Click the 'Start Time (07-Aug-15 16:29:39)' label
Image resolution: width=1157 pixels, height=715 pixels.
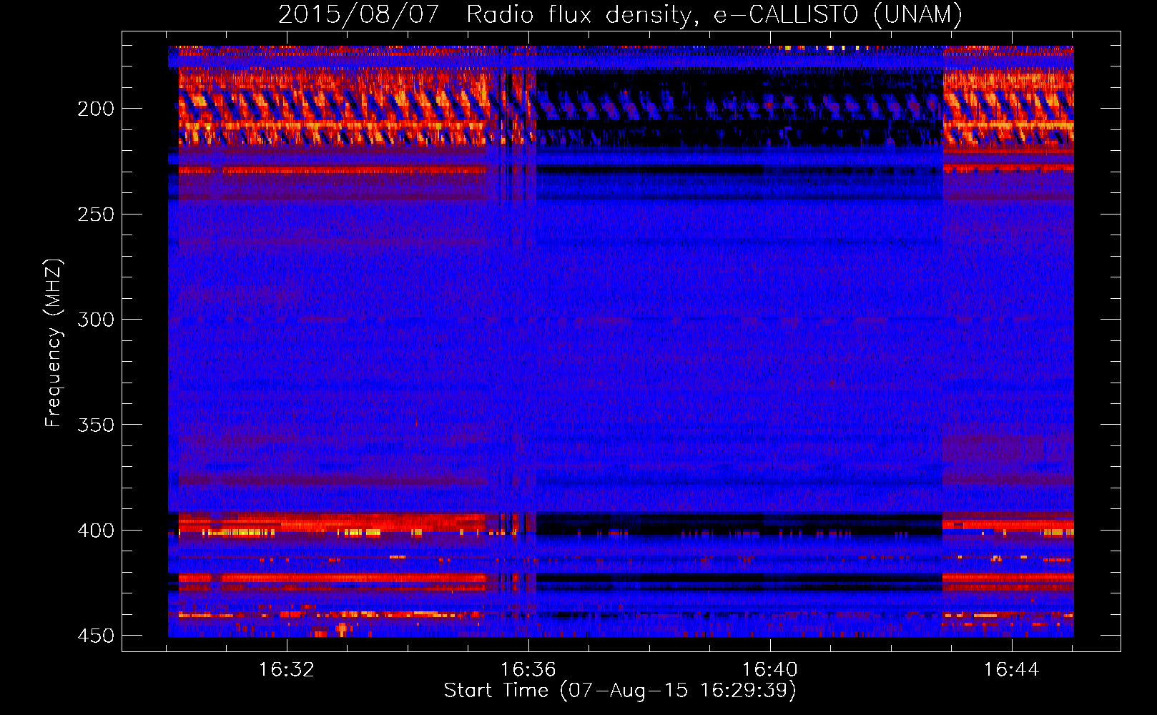pyautogui.click(x=620, y=691)
